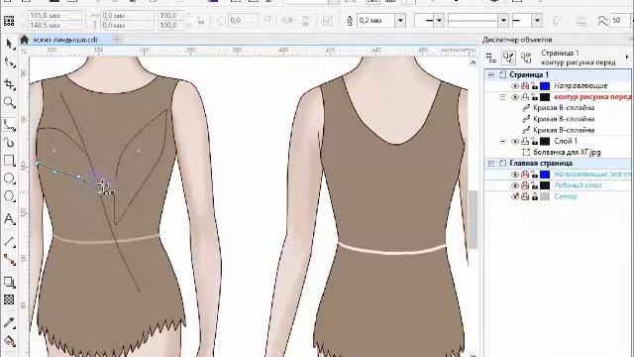Toggle visibility eye of Рабочий стол layer
The image size is (634, 357).
(515, 185)
